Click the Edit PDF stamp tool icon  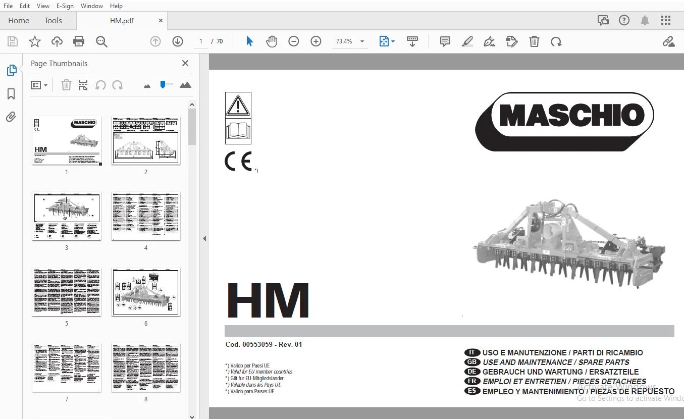coord(511,41)
